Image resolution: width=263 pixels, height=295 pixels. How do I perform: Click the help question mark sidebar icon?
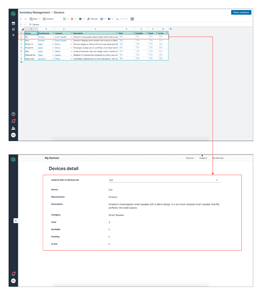pos(14,114)
